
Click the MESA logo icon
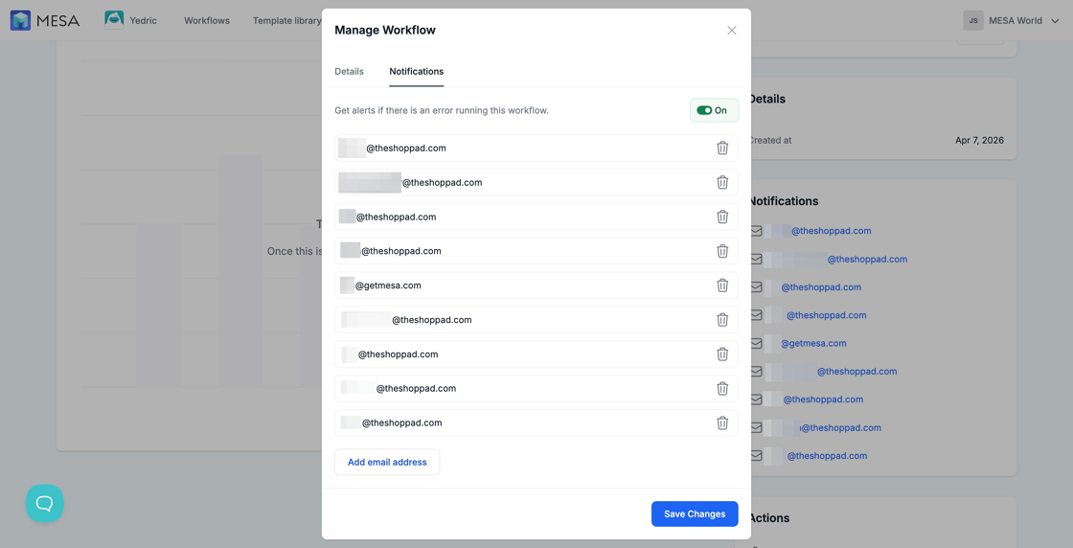(x=20, y=20)
